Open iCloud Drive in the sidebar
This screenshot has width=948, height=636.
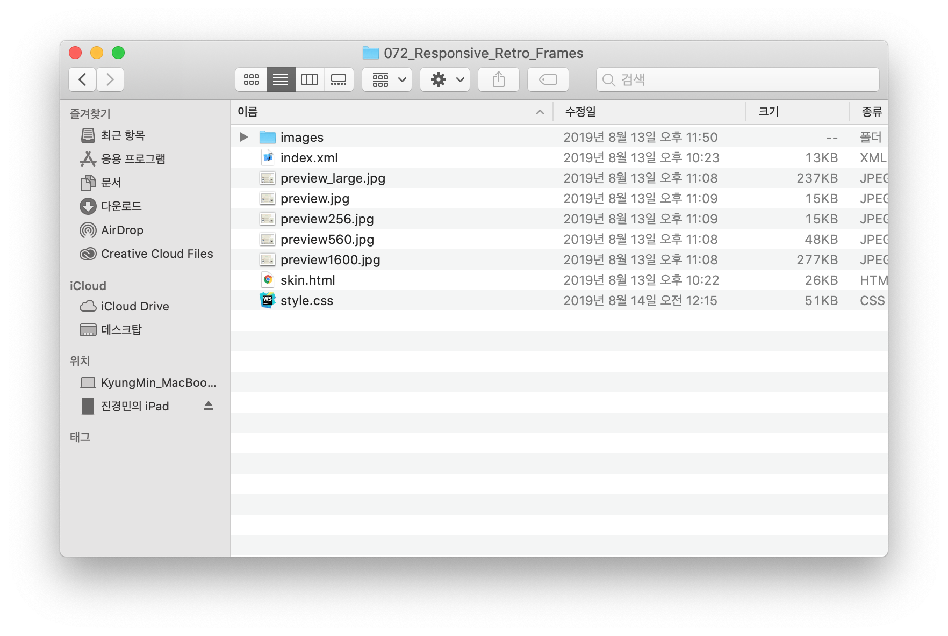[145, 306]
